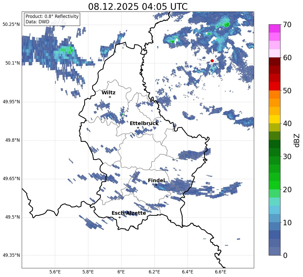Viewport: 303px width, 277px height.
Task: Click the title 08.12.2025 04:05 UTC
Action: pyautogui.click(x=138, y=7)
